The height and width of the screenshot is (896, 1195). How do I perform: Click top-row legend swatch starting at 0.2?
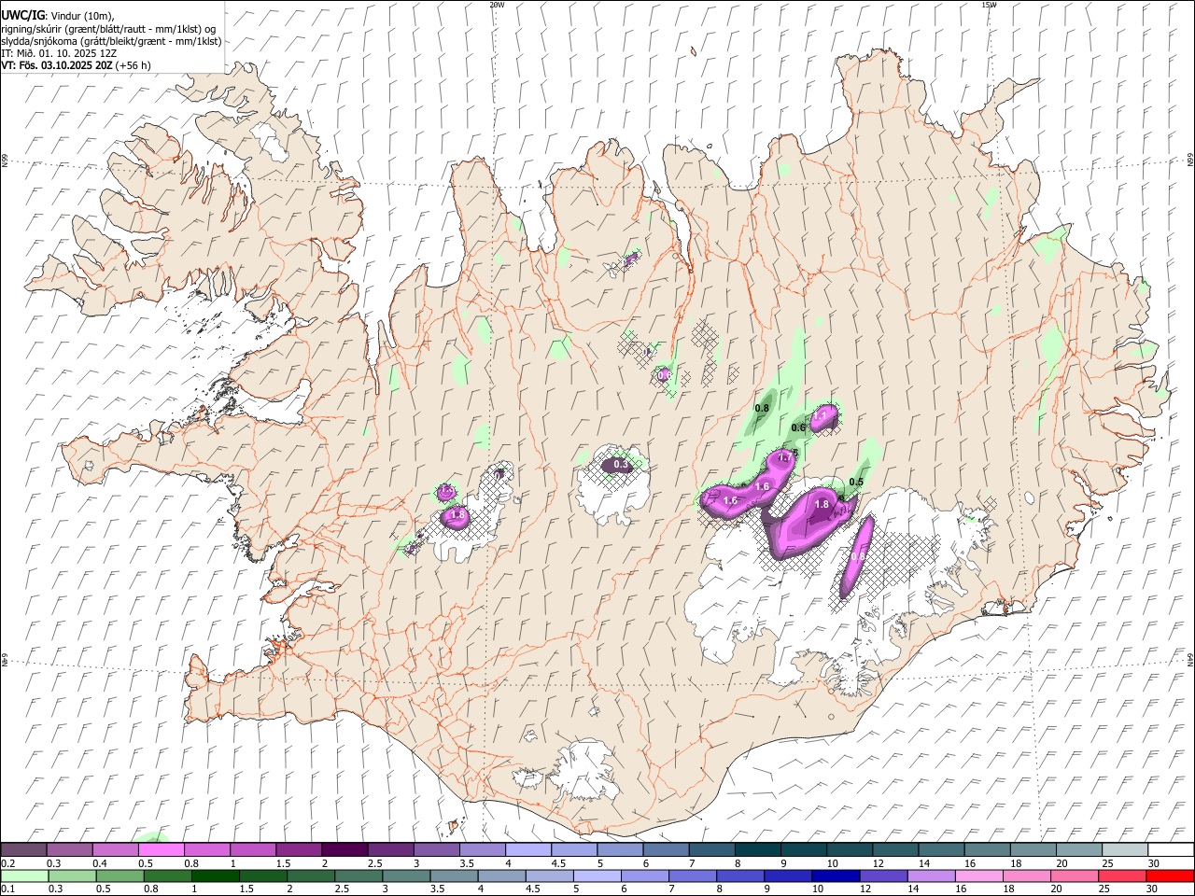23,849
